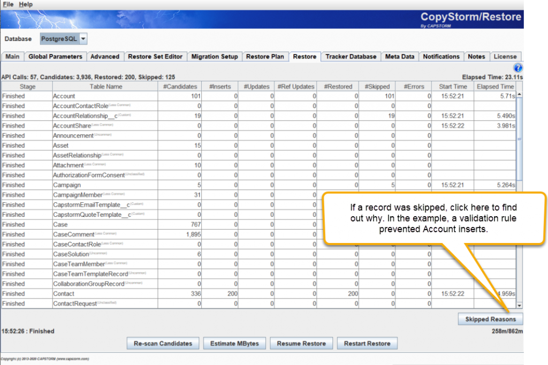Click the vertical scrollbar thumb of the table
The height and width of the screenshot is (365, 548).
(x=519, y=139)
